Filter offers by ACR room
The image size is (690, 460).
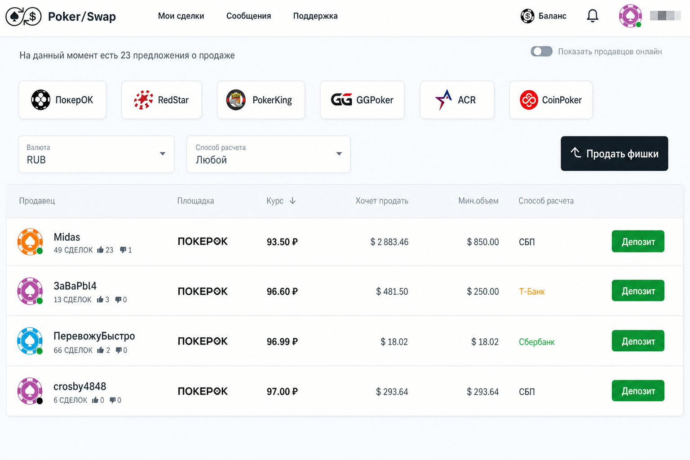457,100
